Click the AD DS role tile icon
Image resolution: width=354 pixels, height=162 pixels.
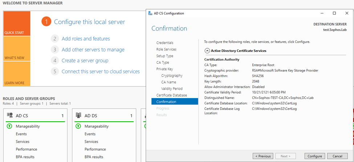pyautogui.click(x=79, y=116)
